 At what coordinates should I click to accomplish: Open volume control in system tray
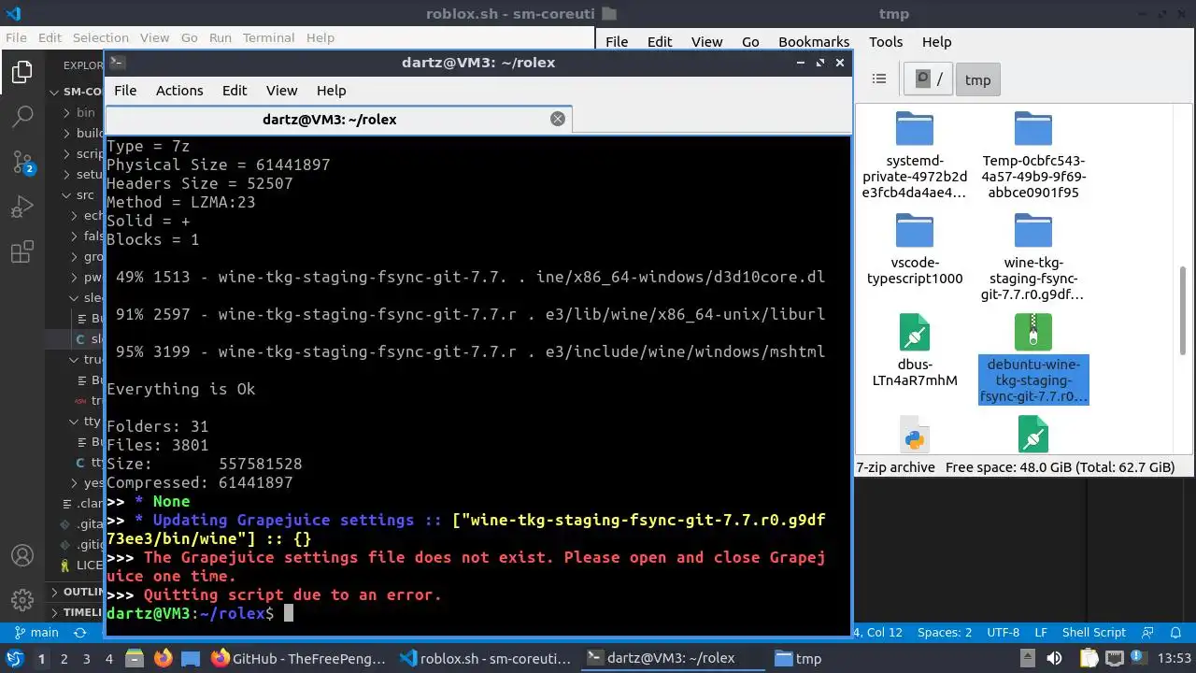[1053, 658]
